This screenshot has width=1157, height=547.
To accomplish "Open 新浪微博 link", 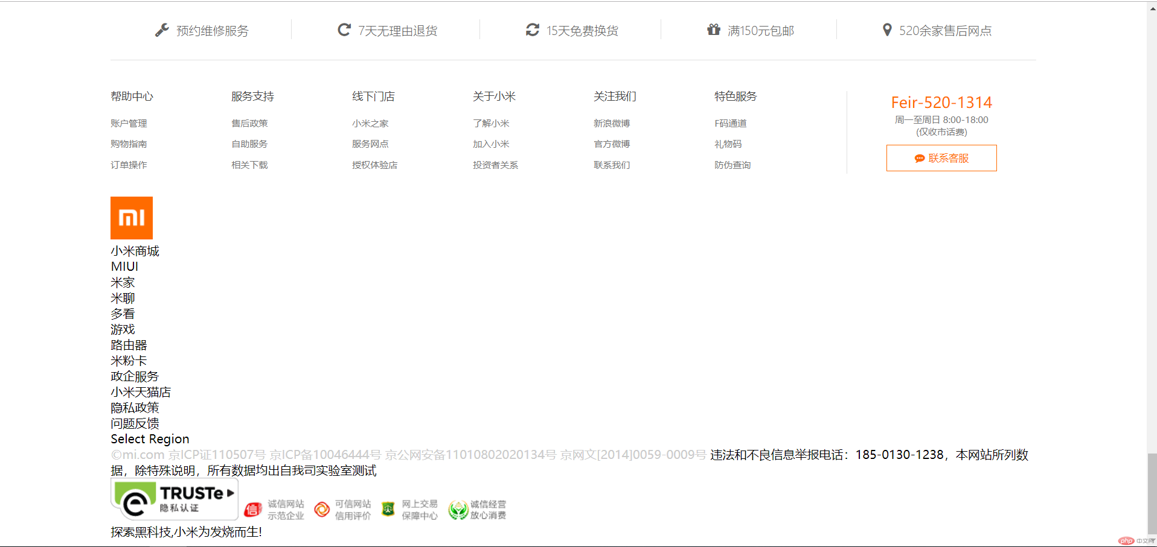I will [612, 123].
